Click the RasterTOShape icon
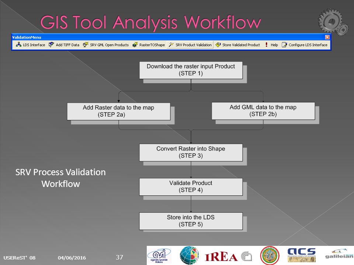 (135, 45)
